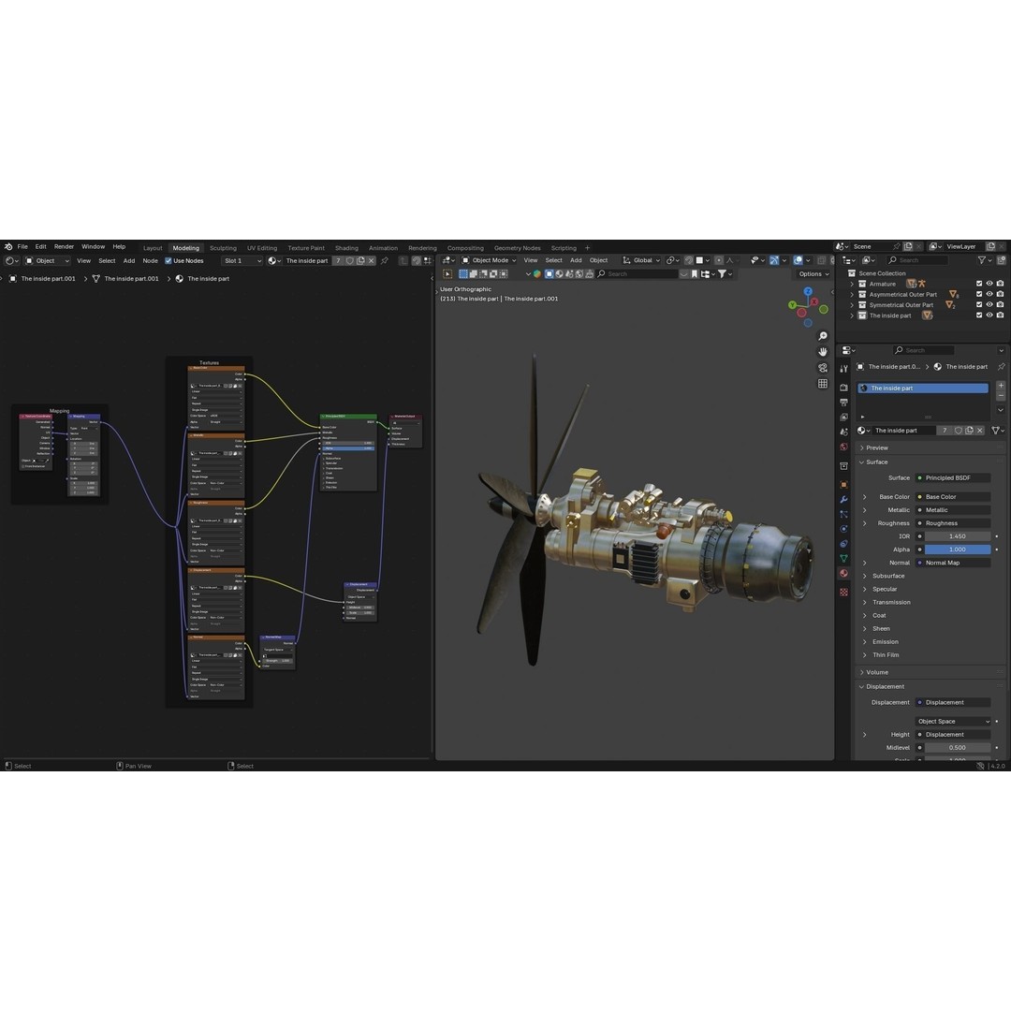1011x1011 pixels.
Task: Click the Base Color texture link field
Action: point(952,496)
